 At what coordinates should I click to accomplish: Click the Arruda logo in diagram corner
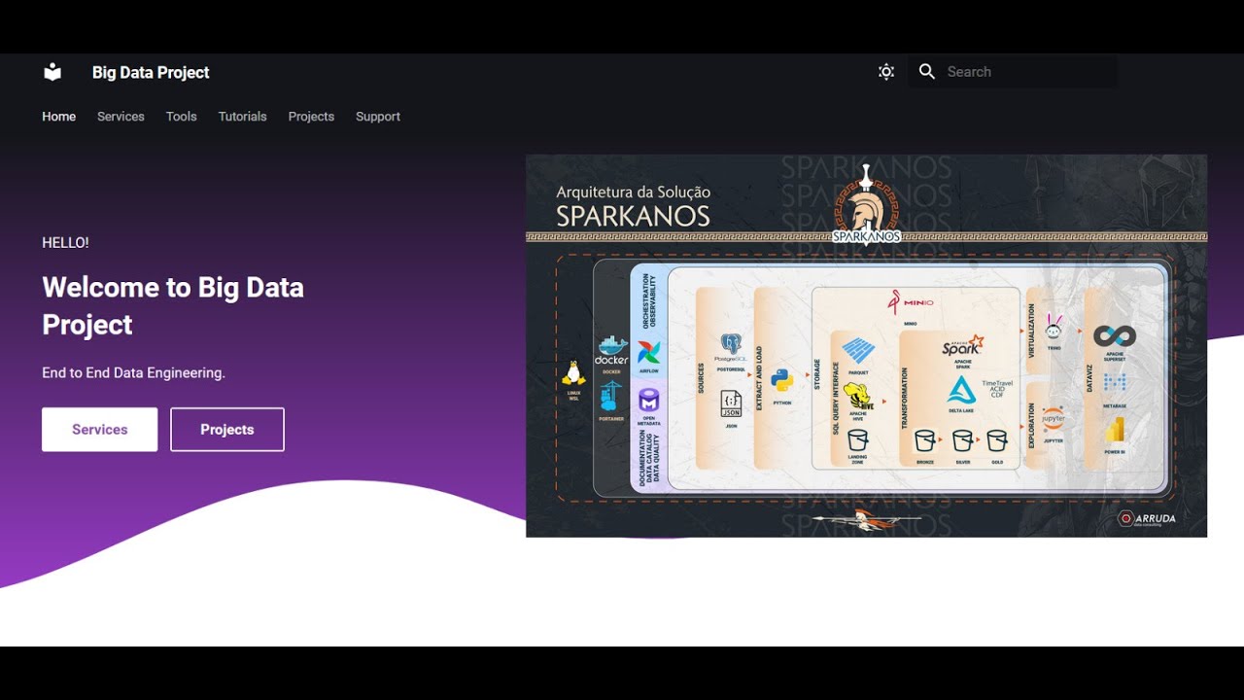click(x=1147, y=519)
